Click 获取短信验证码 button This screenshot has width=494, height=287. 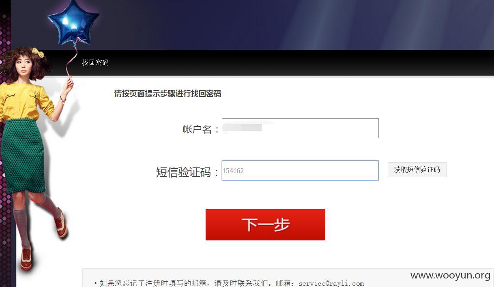coord(417,170)
